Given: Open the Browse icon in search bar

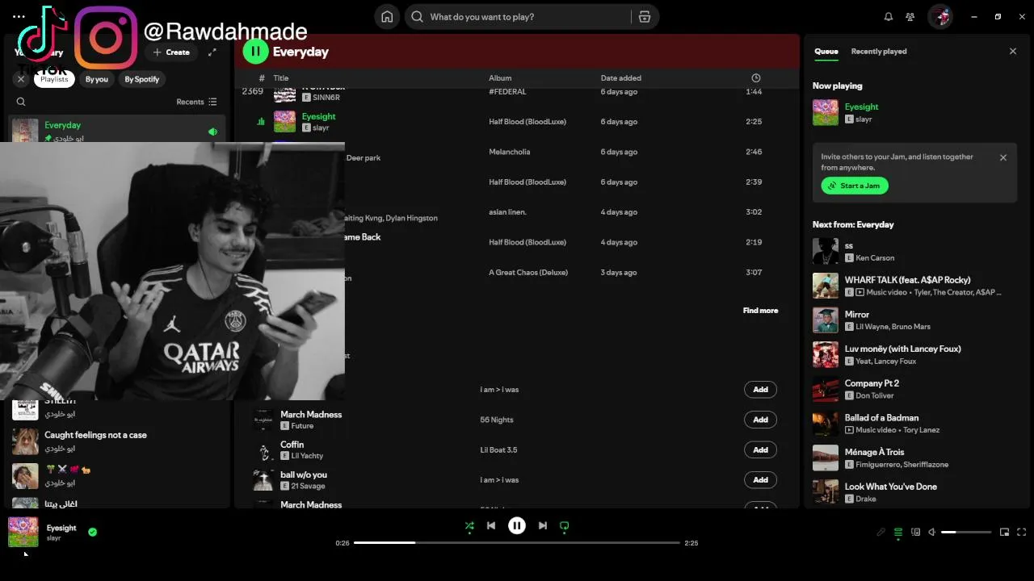Looking at the screenshot, I should coord(645,17).
